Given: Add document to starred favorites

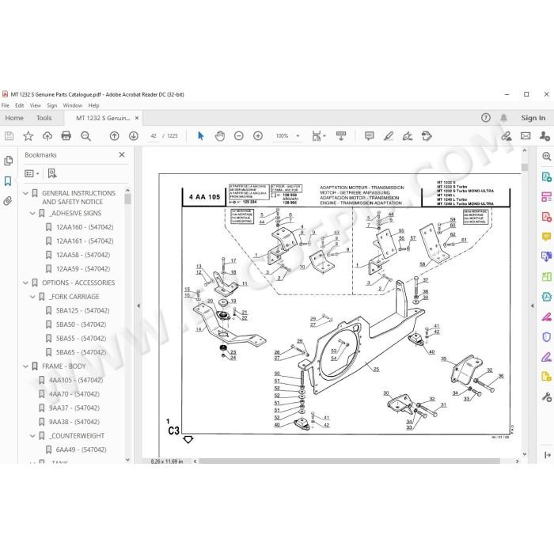Looking at the screenshot, I should click(28, 136).
